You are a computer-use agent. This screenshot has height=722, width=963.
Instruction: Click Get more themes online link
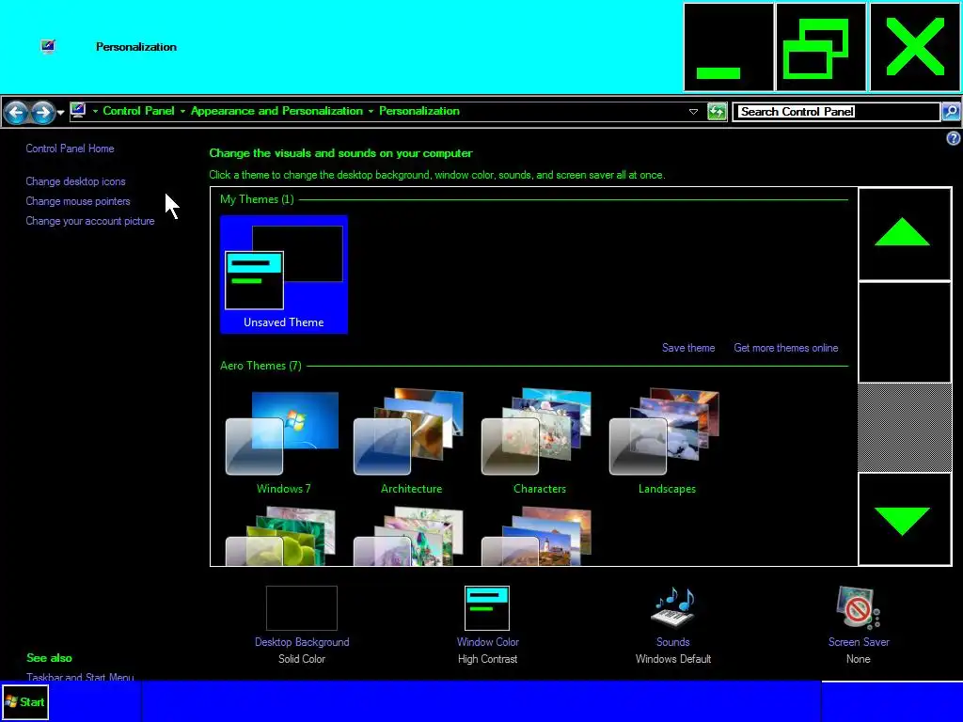pos(786,348)
